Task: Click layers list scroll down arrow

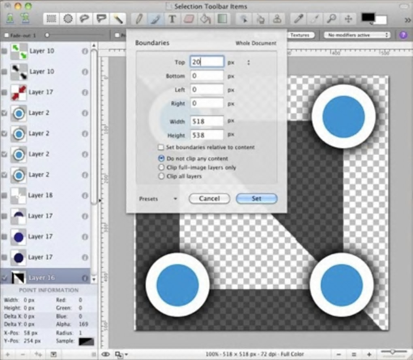Action: (x=94, y=279)
